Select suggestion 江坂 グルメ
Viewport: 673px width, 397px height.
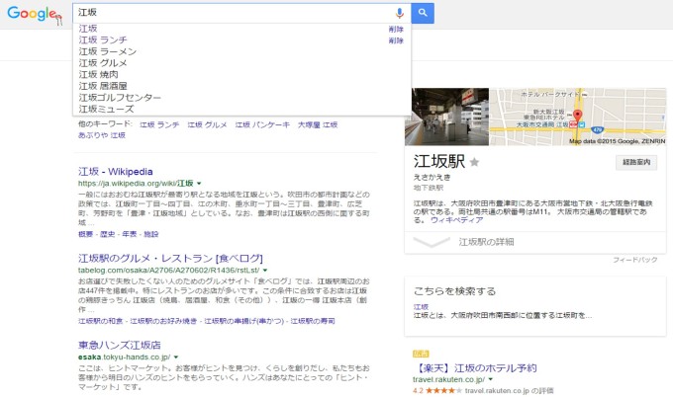pos(103,63)
